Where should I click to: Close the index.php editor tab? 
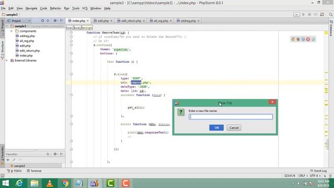(88, 21)
